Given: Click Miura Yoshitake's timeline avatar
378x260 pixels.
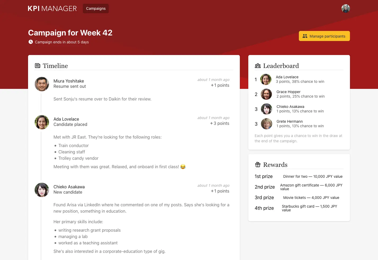Looking at the screenshot, I should click(x=42, y=84).
